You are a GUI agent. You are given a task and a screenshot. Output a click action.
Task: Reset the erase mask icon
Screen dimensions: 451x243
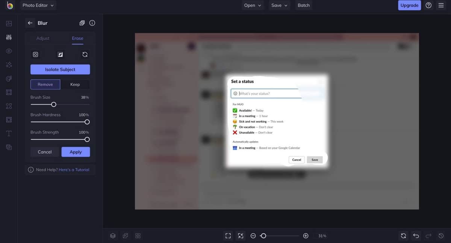pos(85,54)
